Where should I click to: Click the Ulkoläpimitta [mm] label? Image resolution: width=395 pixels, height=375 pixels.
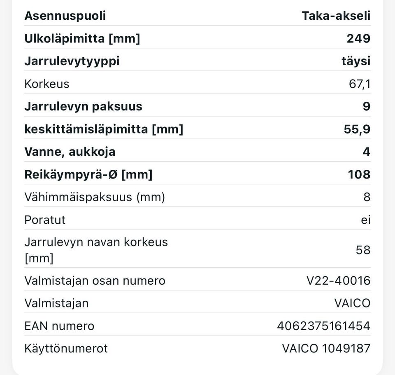pyautogui.click(x=82, y=38)
